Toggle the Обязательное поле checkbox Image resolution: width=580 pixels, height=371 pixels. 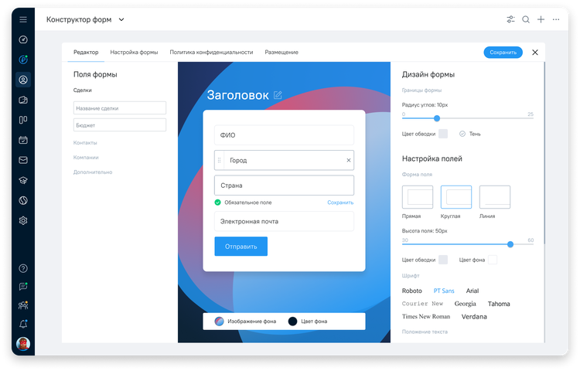[x=218, y=203]
